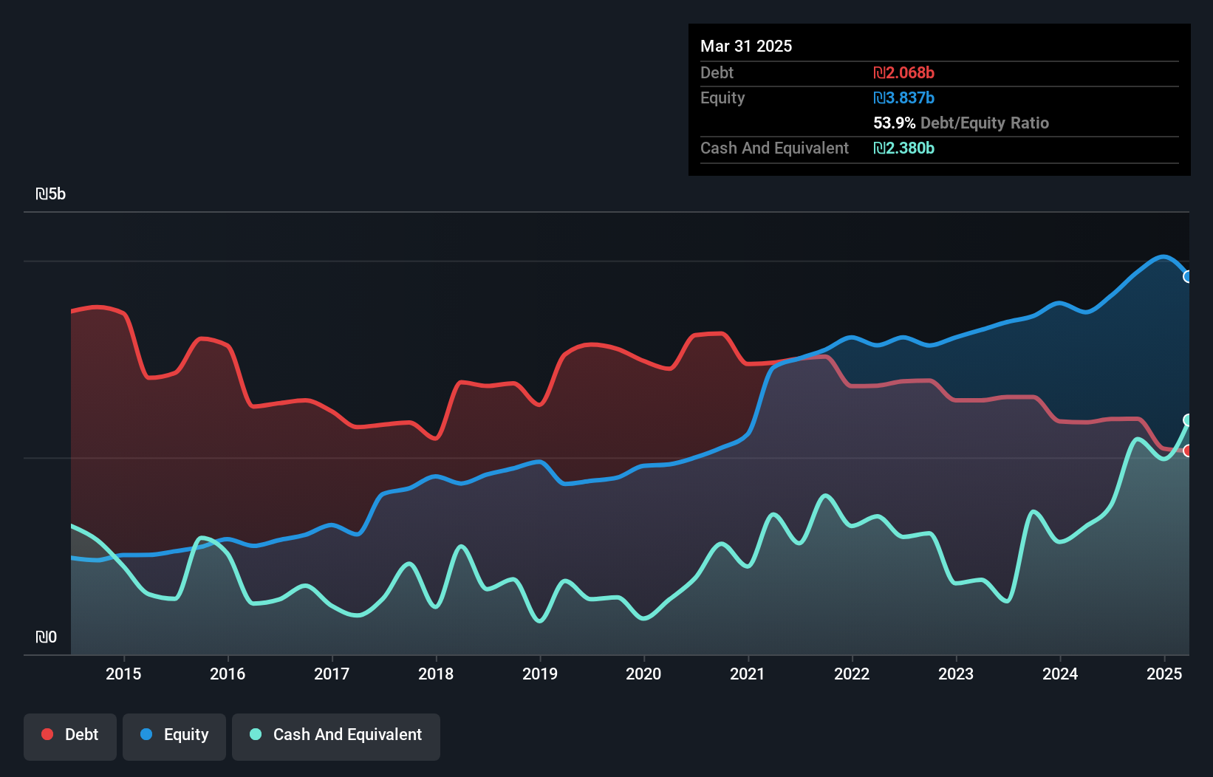1213x777 pixels.
Task: Click the ₪2.068b debt value
Action: click(x=903, y=72)
